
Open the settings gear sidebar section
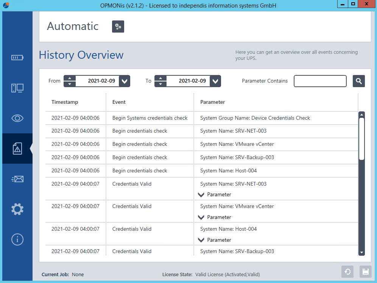(x=17, y=209)
